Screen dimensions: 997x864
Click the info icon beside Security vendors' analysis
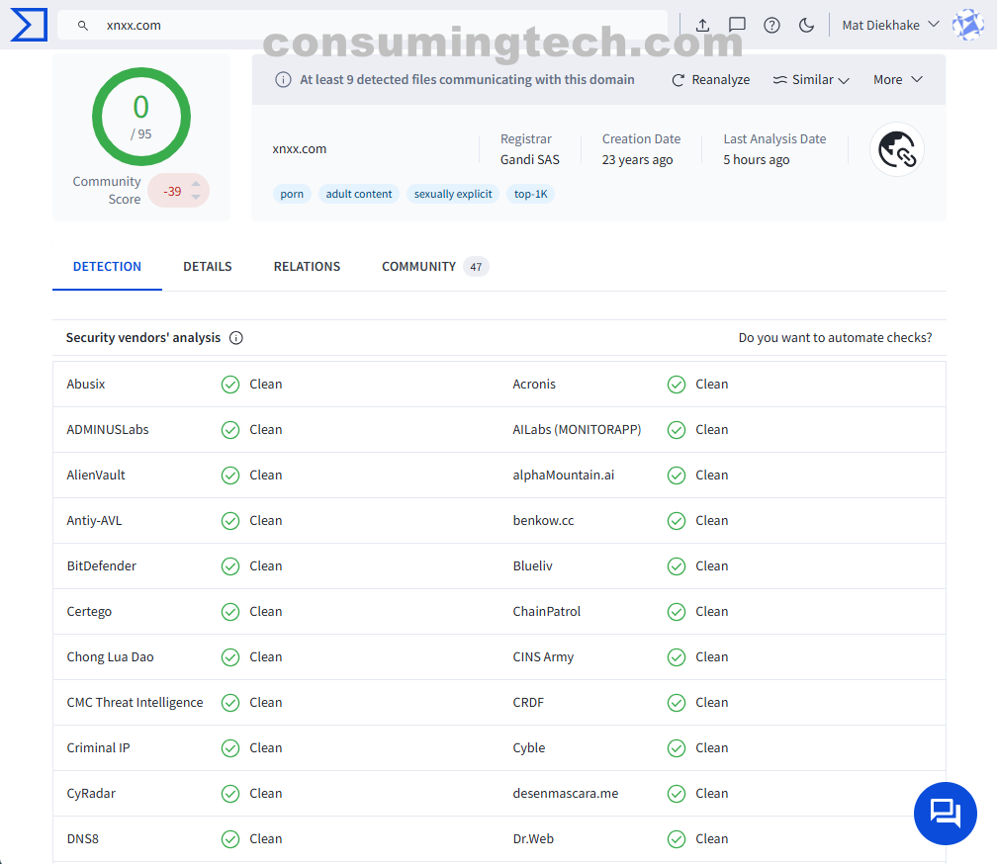tap(236, 338)
